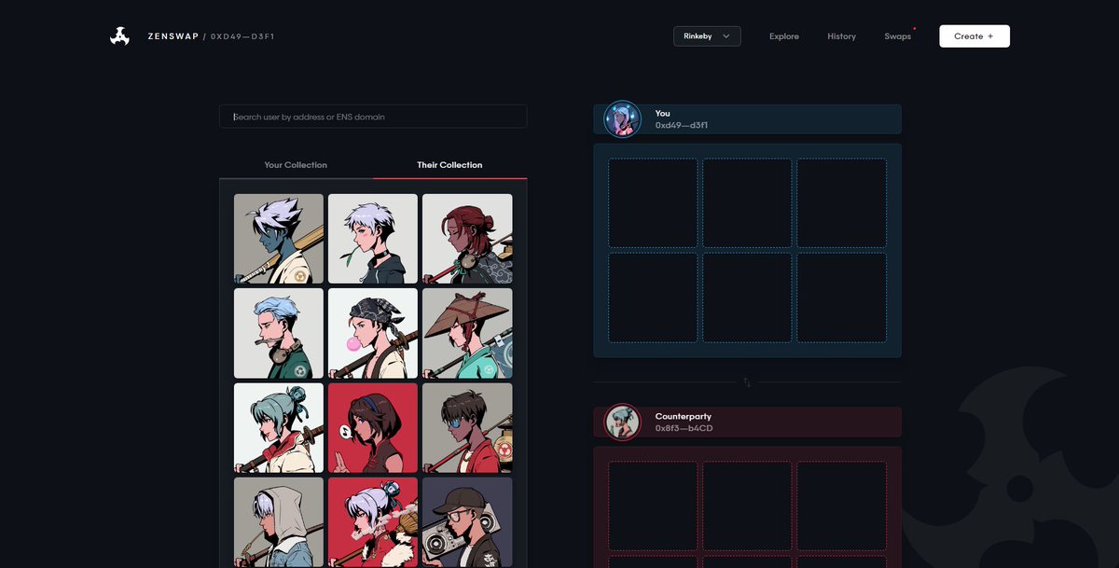Click your address 0xd49—d3f1
The image size is (1119, 568).
(682, 125)
